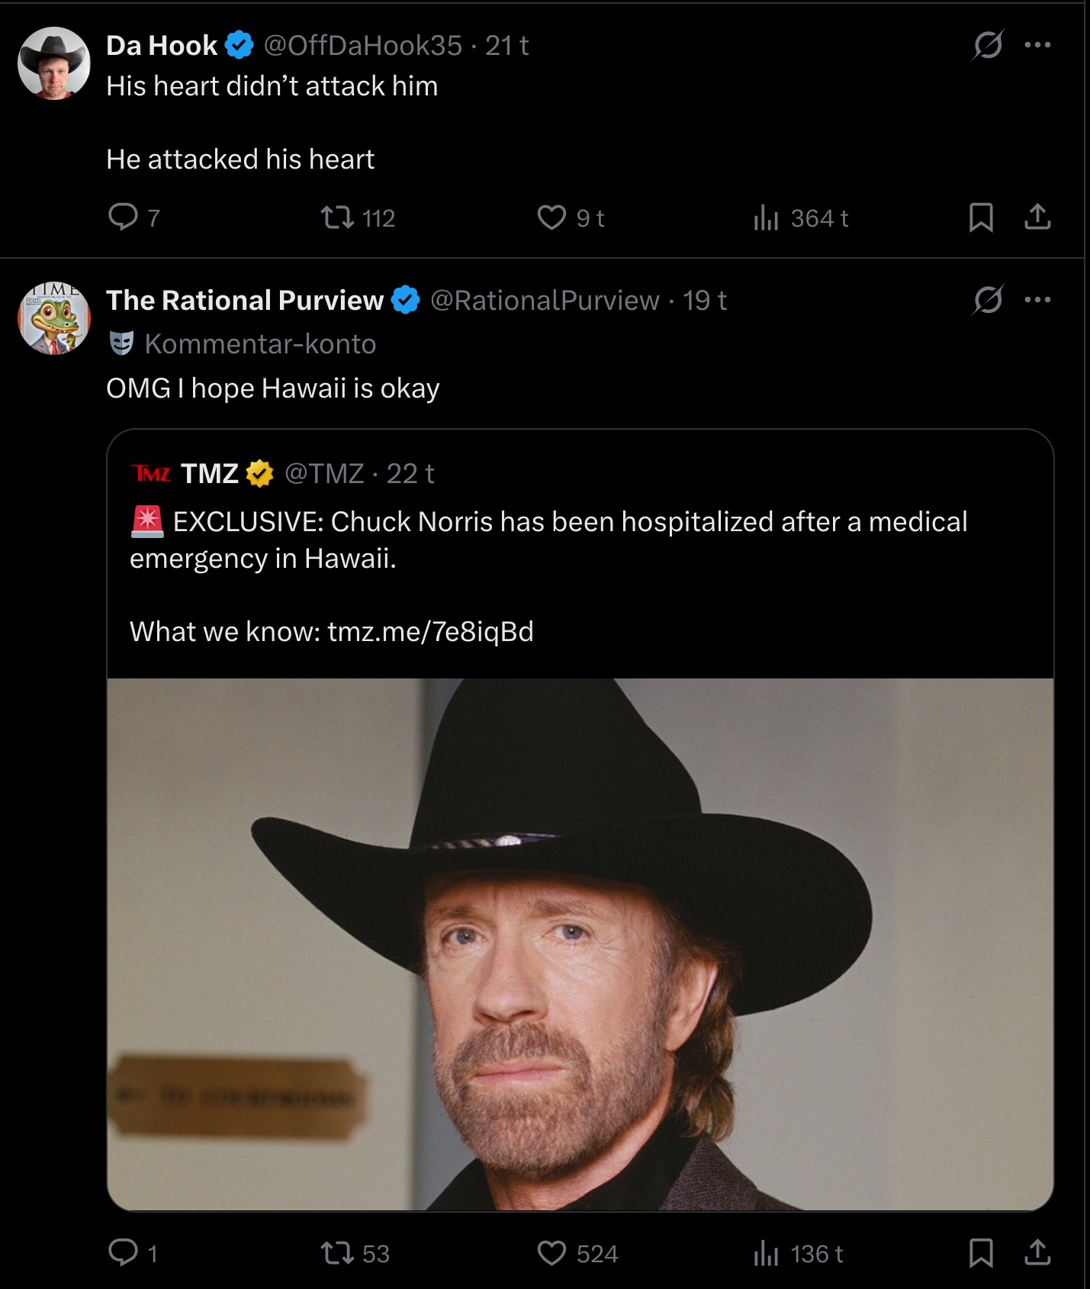Open Grok icon on Da Hook's tweet
This screenshot has height=1289, width=1090.
tap(987, 45)
